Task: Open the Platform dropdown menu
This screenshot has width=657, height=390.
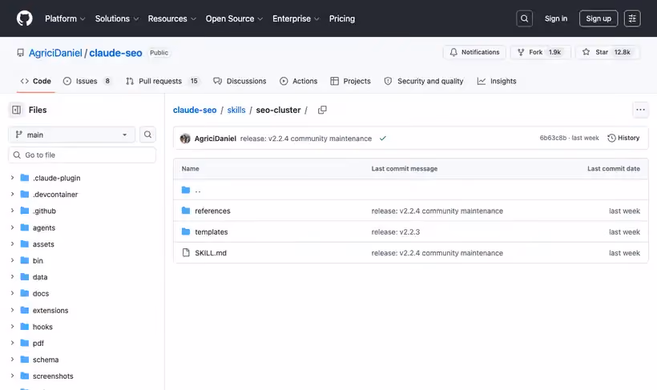Action: (65, 18)
